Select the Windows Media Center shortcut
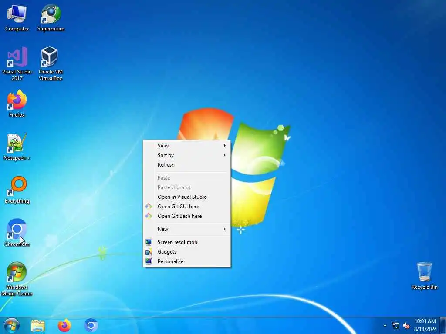The height and width of the screenshot is (334, 446). tap(17, 279)
